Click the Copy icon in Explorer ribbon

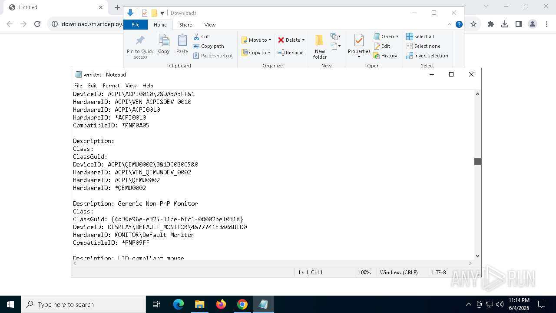(164, 44)
